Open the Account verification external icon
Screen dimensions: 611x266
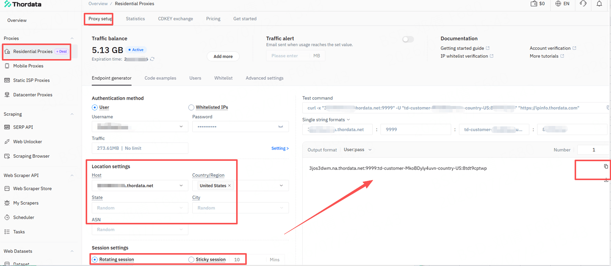[574, 48]
